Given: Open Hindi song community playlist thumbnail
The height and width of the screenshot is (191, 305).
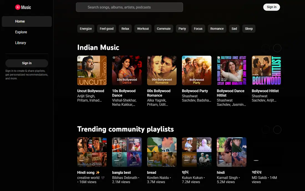Looking at the screenshot, I should [92, 152].
